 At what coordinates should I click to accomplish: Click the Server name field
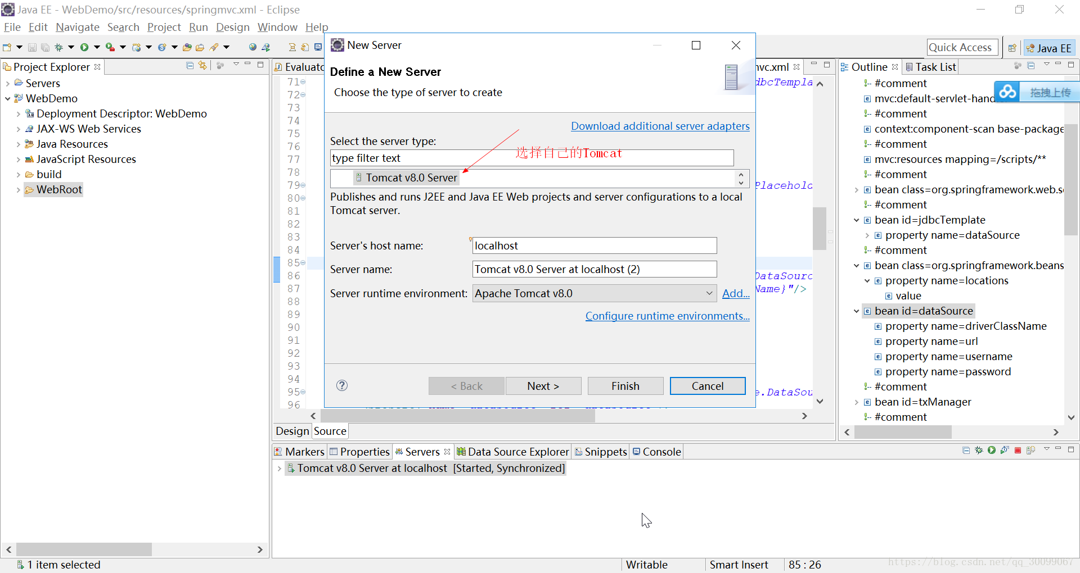pyautogui.click(x=595, y=269)
